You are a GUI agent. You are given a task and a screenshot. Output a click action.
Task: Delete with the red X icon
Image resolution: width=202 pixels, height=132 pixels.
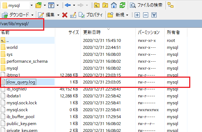(65, 15)
